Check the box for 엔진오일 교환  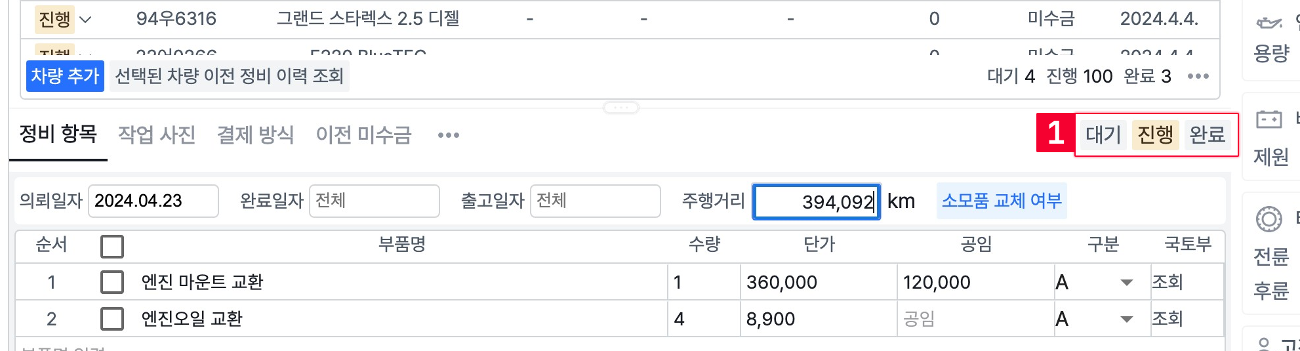click(x=112, y=319)
